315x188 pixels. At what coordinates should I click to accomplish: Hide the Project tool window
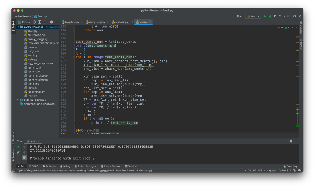[57, 22]
